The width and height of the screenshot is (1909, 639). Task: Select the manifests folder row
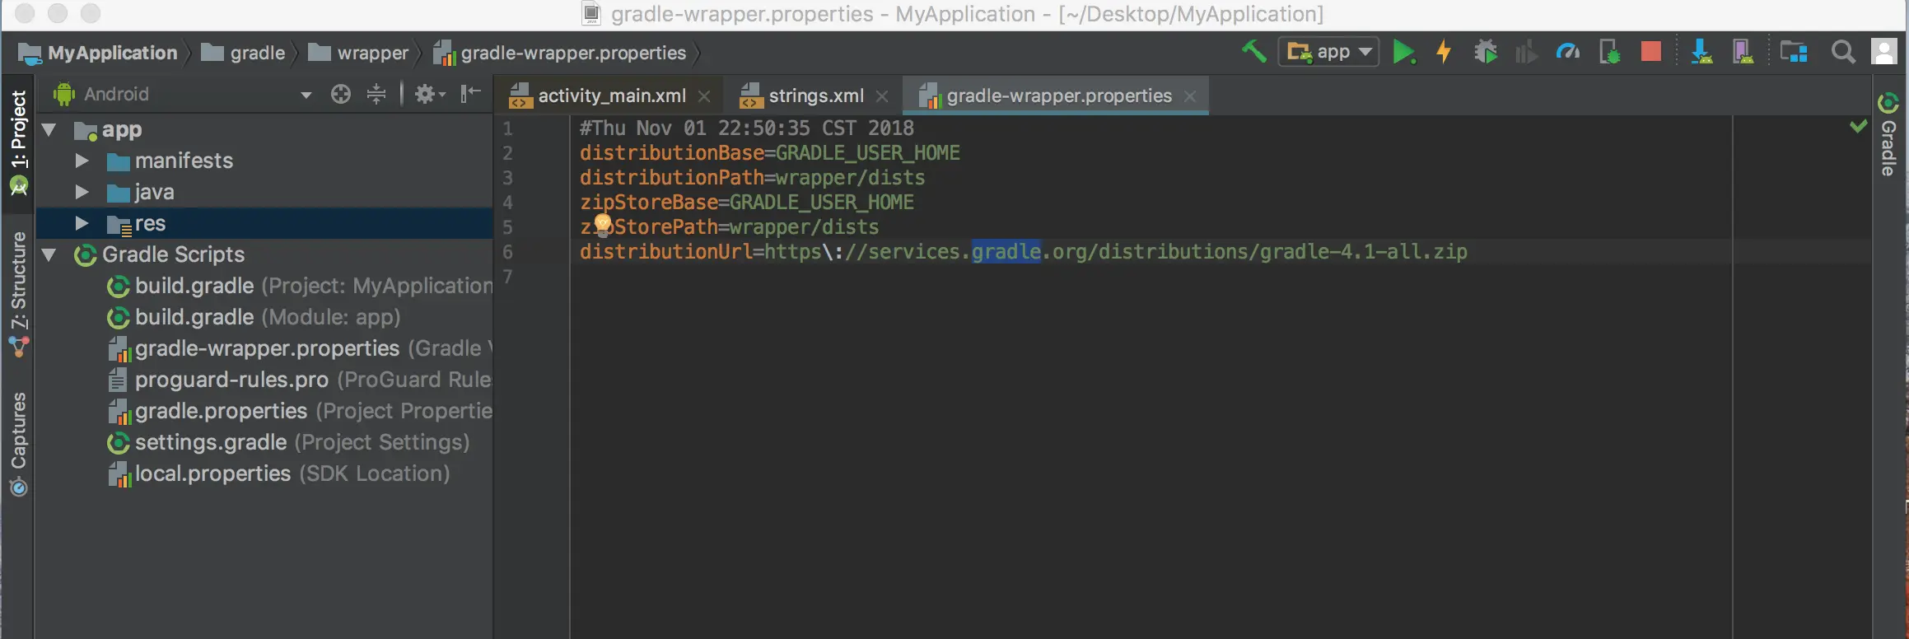click(x=264, y=161)
